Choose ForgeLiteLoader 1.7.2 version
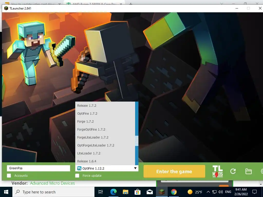Image resolution: width=263 pixels, height=197 pixels. pyautogui.click(x=105, y=137)
